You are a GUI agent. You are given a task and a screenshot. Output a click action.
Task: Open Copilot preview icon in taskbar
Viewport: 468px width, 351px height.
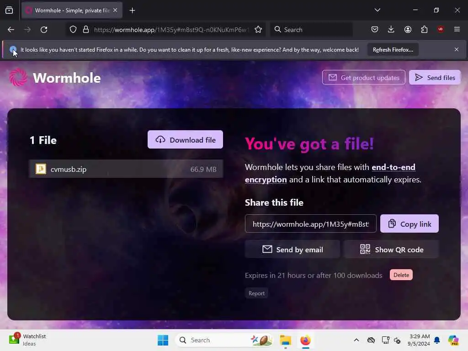453,340
